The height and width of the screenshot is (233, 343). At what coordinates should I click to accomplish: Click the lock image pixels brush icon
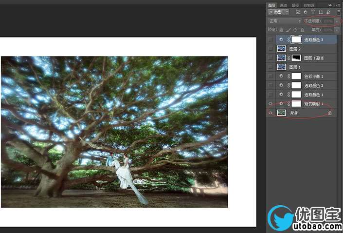point(289,30)
